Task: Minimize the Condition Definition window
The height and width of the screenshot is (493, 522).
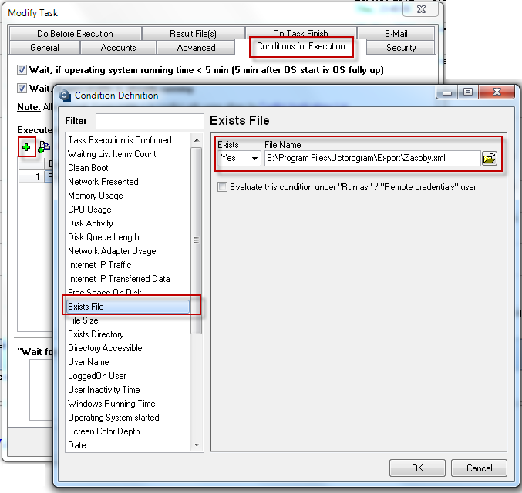Action: coord(447,92)
